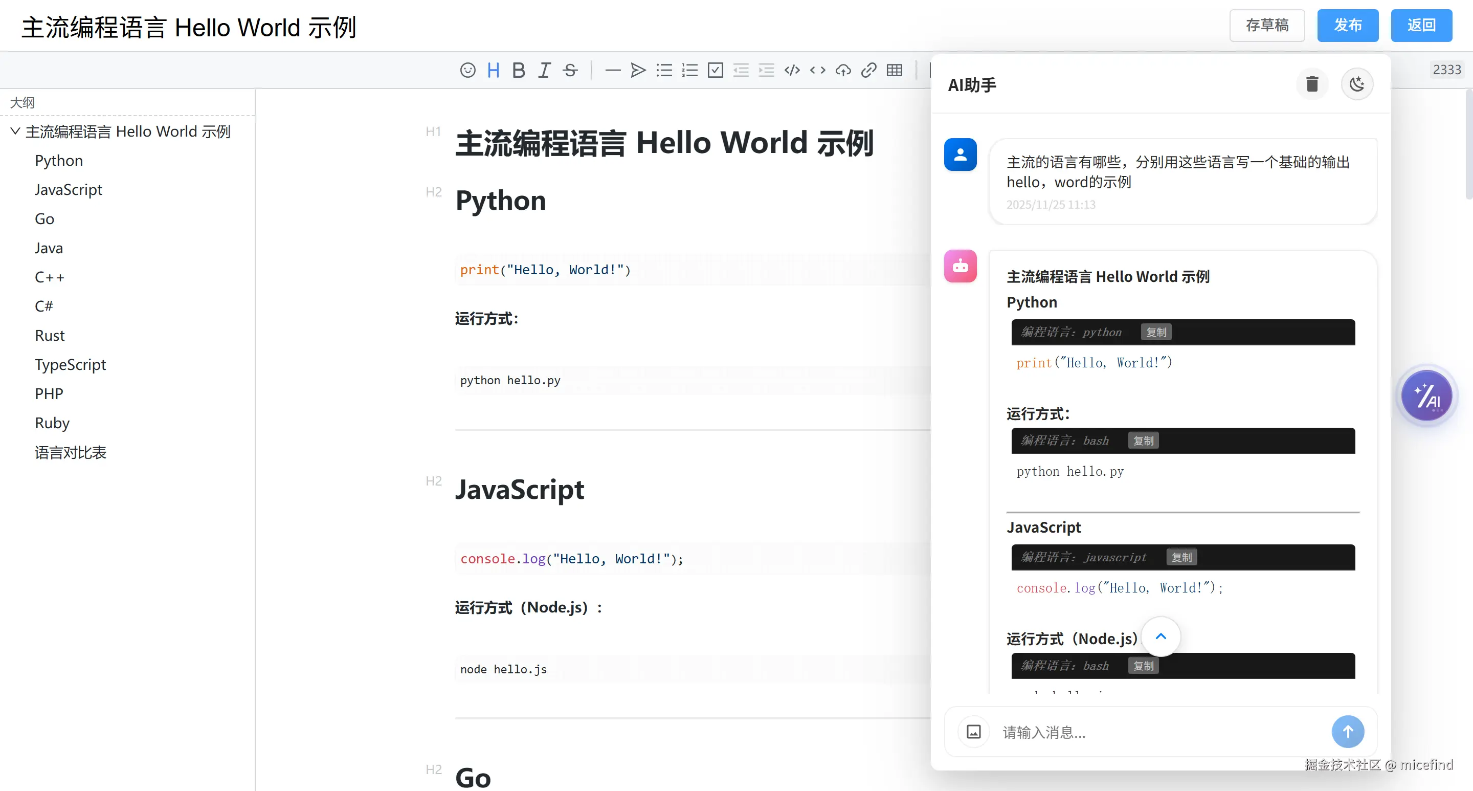Click the 存草稿 save draft button
1473x791 pixels.
1266,25
